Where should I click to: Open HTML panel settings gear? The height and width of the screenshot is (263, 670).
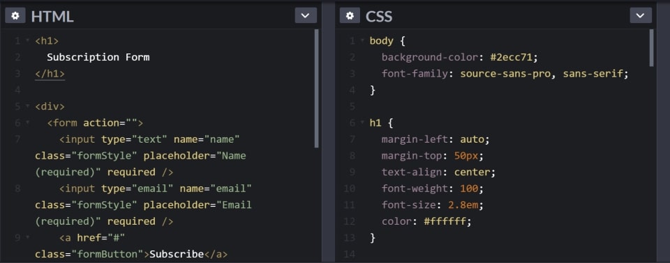[x=15, y=16]
